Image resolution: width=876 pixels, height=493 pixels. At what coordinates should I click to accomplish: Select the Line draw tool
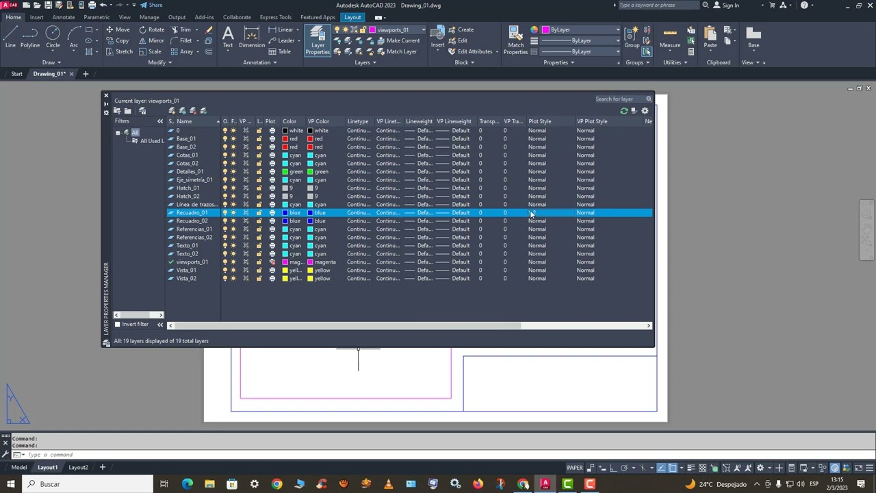coord(10,38)
